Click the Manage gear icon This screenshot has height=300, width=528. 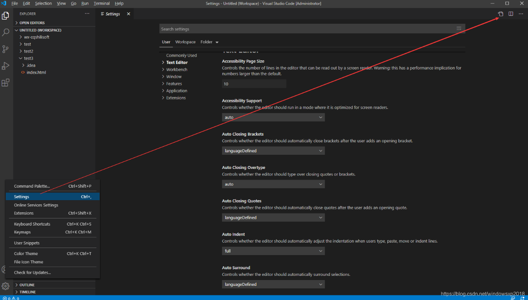tap(5, 286)
